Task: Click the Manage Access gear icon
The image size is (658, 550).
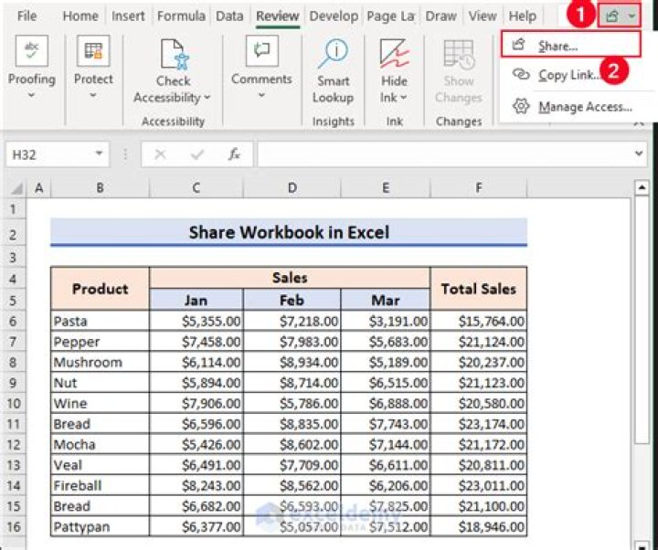Action: click(x=521, y=106)
